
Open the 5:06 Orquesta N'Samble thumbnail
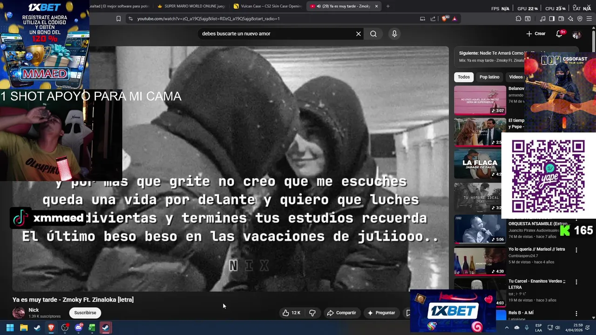pyautogui.click(x=480, y=228)
